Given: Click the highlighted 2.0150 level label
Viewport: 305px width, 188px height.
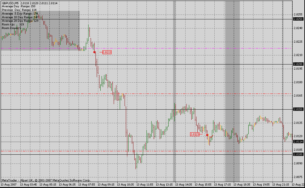Looking at the screenshot, I should point(298,109).
